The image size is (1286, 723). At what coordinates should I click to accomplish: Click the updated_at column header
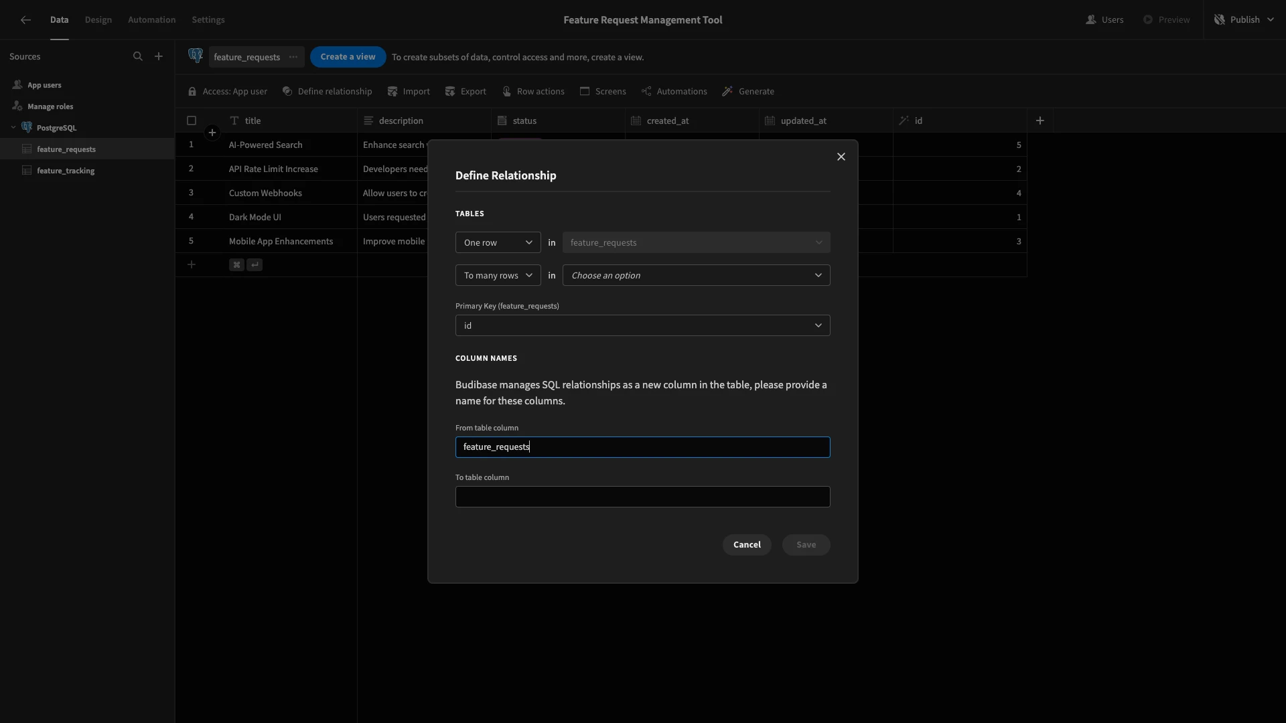click(826, 120)
